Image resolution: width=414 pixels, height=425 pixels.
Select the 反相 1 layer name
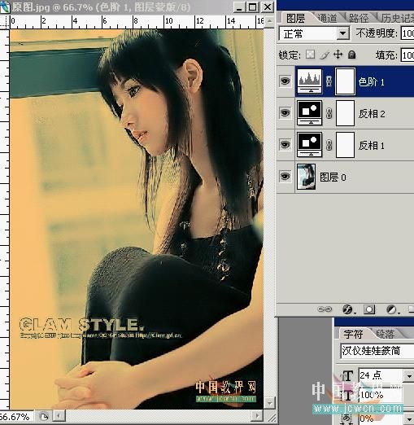pyautogui.click(x=371, y=145)
